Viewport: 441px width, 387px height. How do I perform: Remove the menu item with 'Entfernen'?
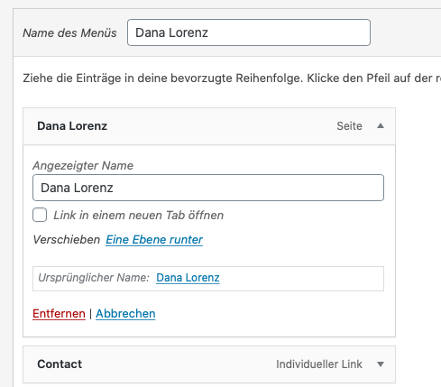[x=59, y=314]
